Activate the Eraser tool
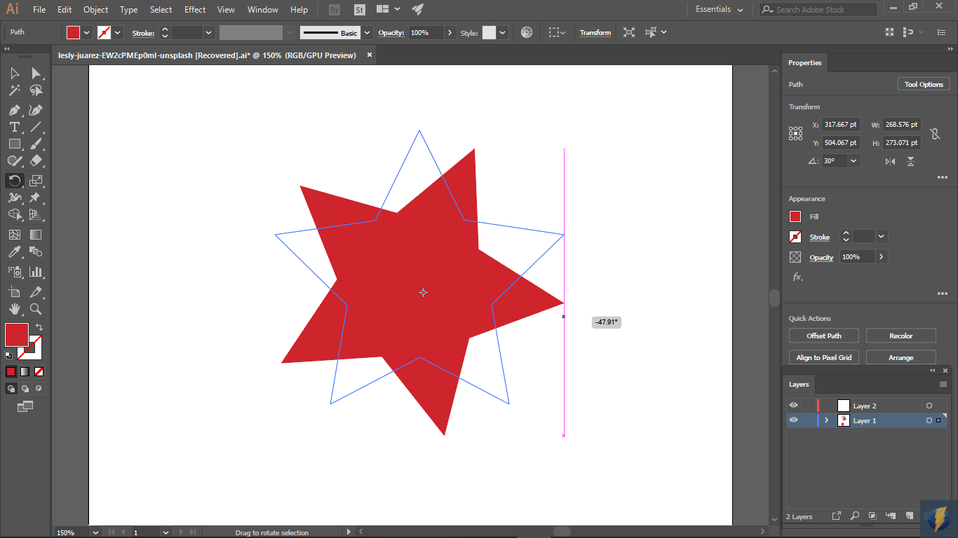The width and height of the screenshot is (958, 538). point(36,160)
